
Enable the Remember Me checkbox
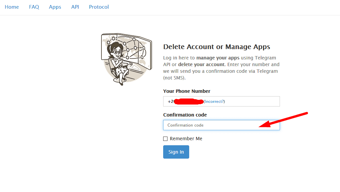[x=165, y=139]
